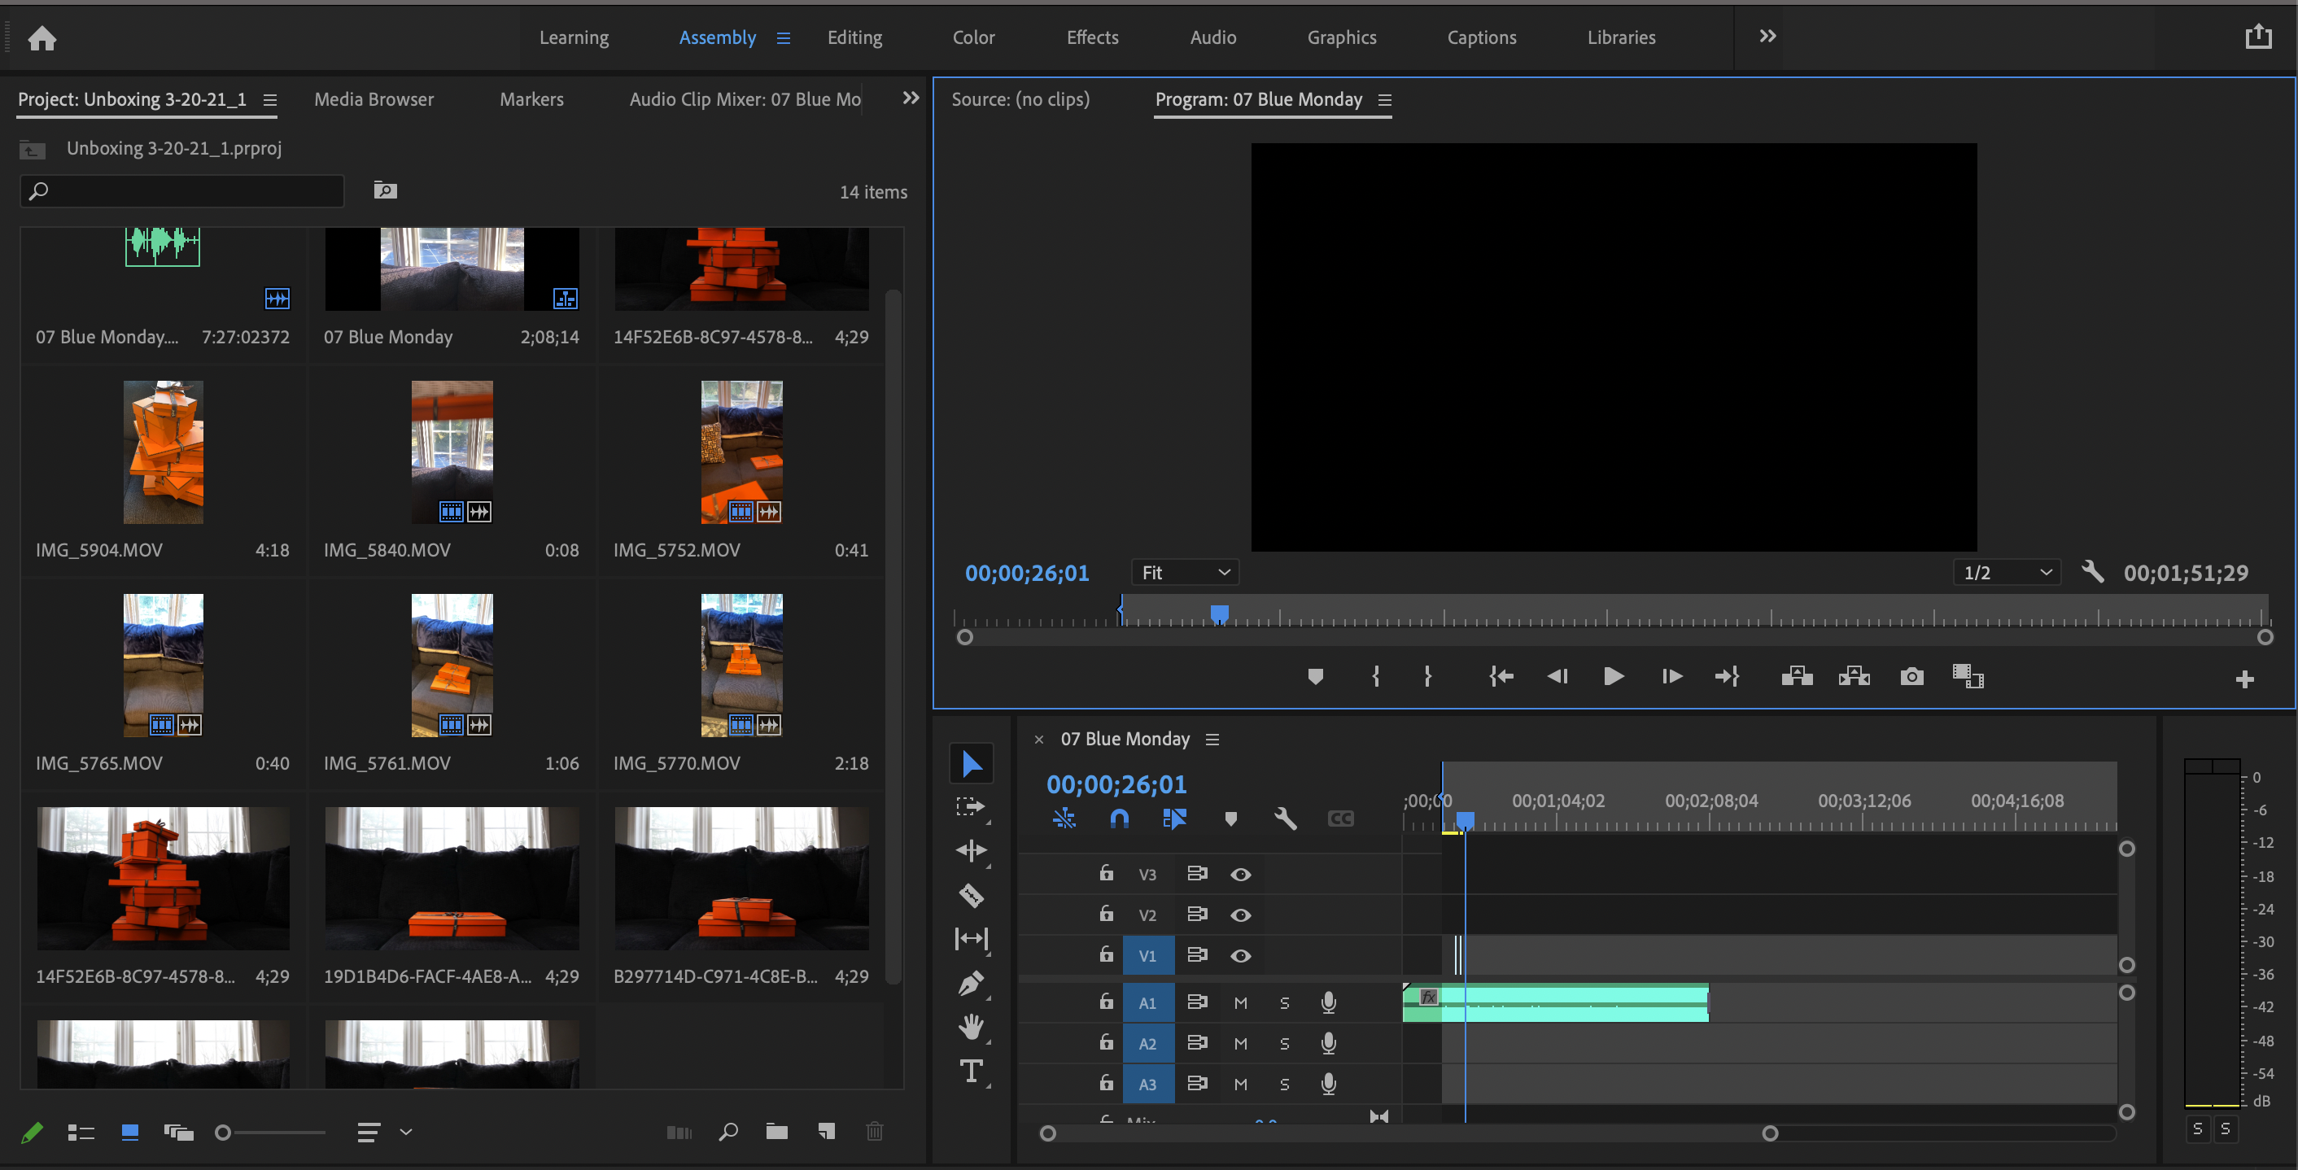Screen dimensions: 2298x1170
Task: Switch to the Editing workspace tab
Action: (x=854, y=37)
